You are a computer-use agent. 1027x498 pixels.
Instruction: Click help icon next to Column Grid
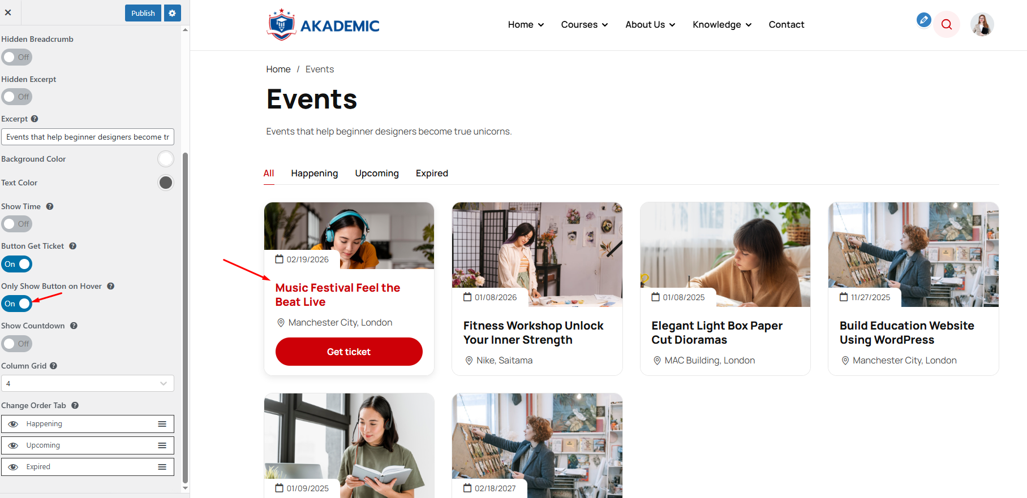[x=53, y=366]
